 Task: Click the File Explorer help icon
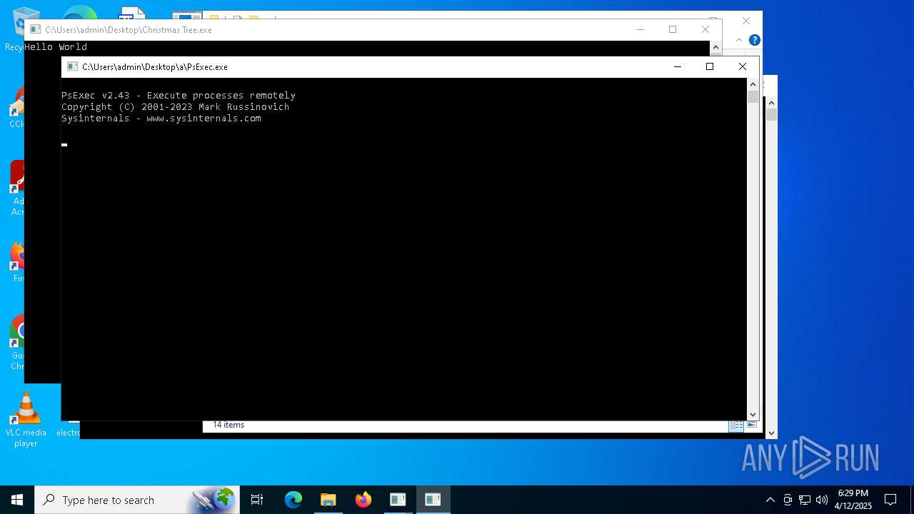click(754, 40)
